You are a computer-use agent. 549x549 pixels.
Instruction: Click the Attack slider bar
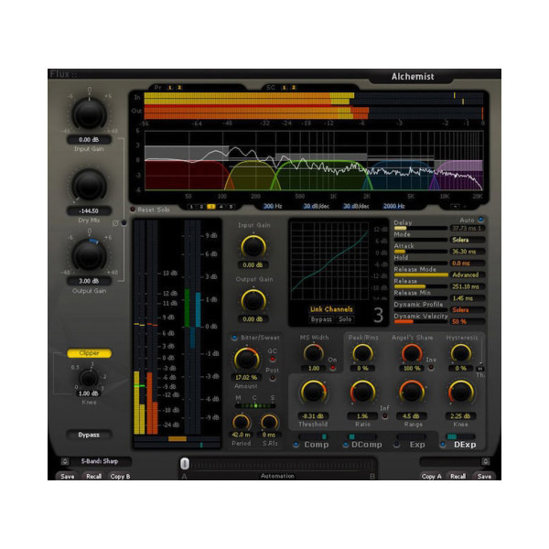tap(421, 252)
